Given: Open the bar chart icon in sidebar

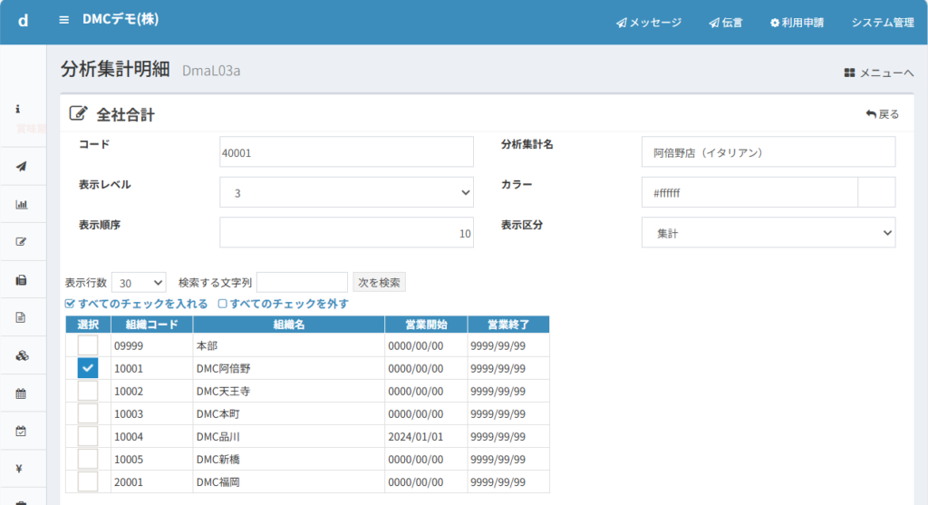Looking at the screenshot, I should pyautogui.click(x=22, y=204).
